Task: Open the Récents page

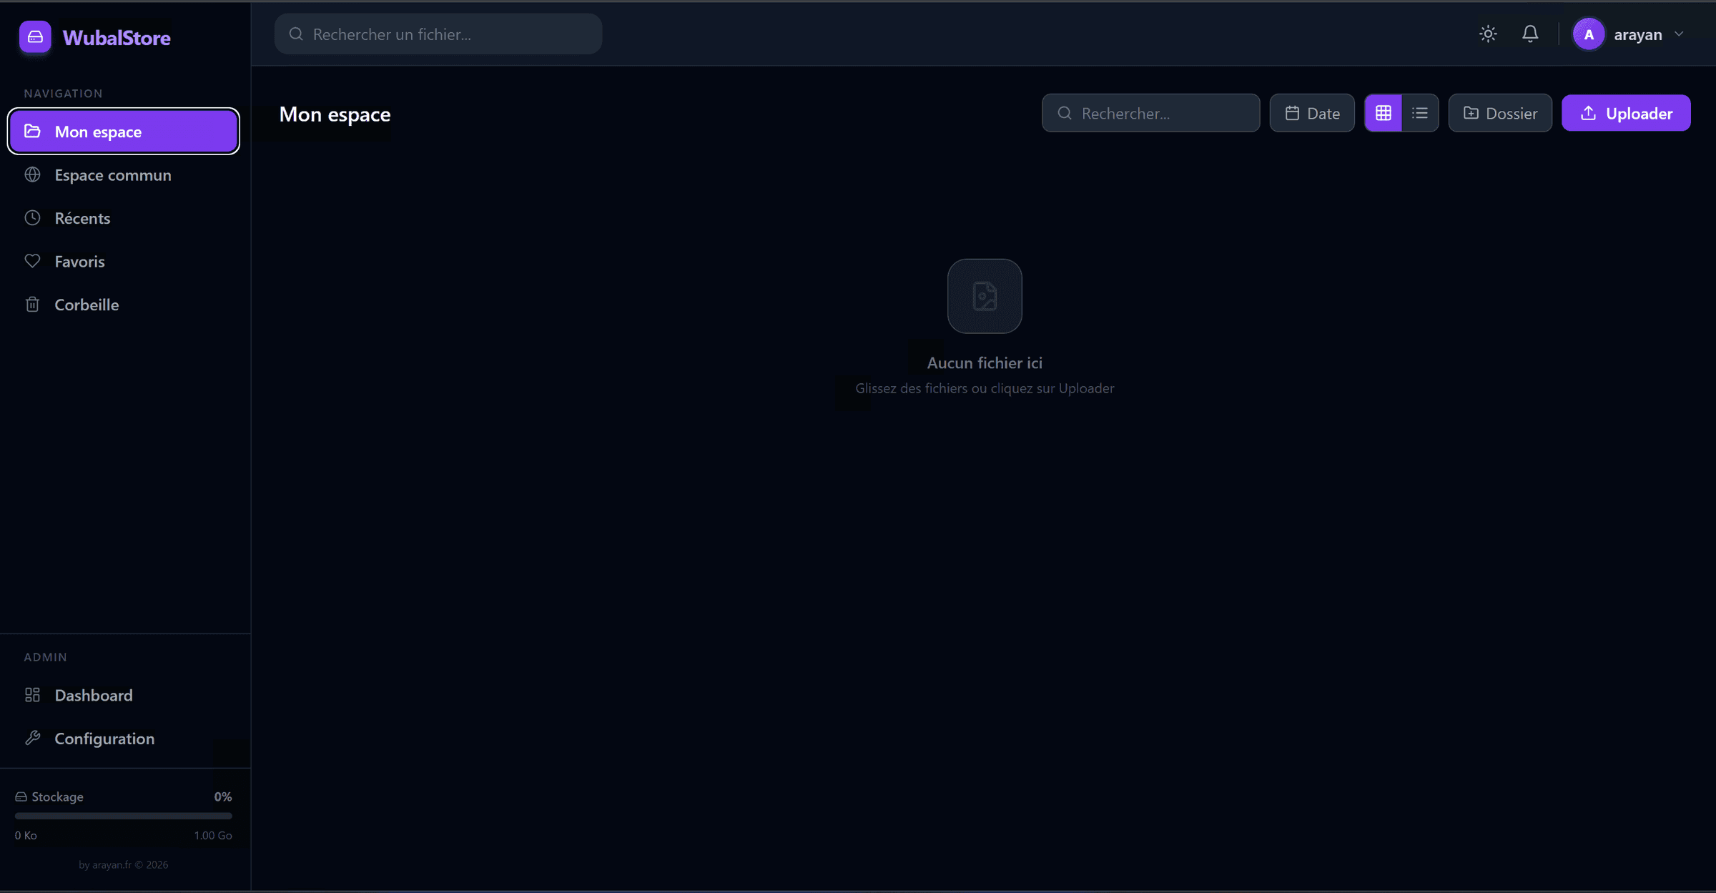Action: coord(124,218)
